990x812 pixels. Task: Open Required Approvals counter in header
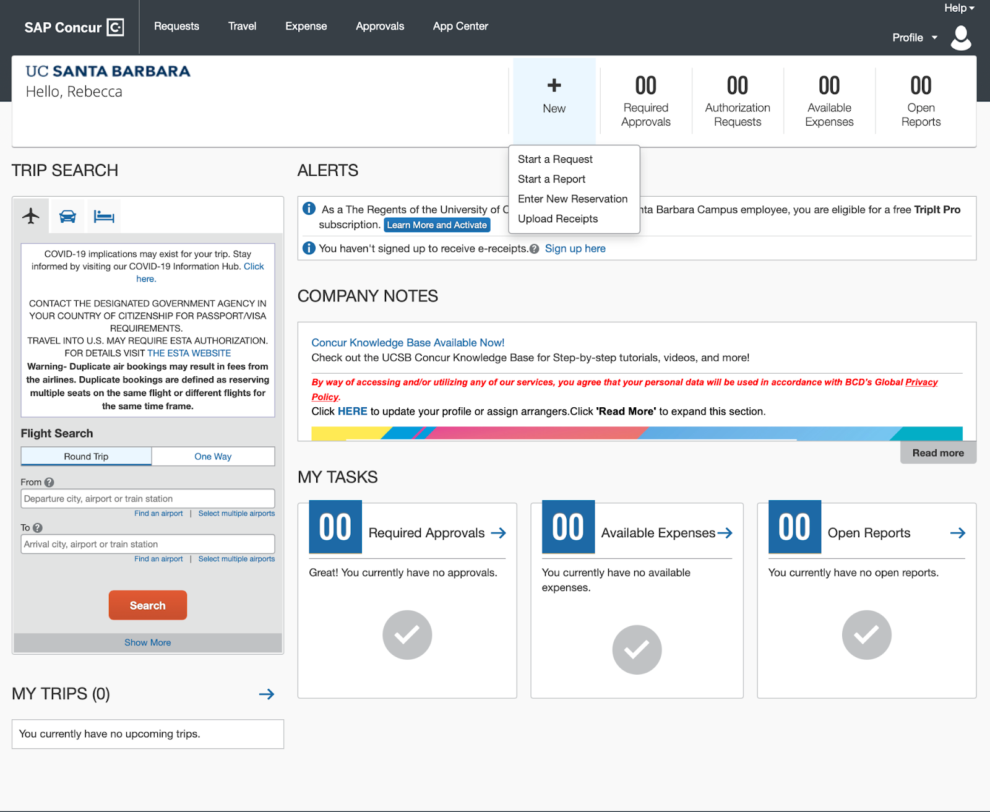pyautogui.click(x=646, y=101)
